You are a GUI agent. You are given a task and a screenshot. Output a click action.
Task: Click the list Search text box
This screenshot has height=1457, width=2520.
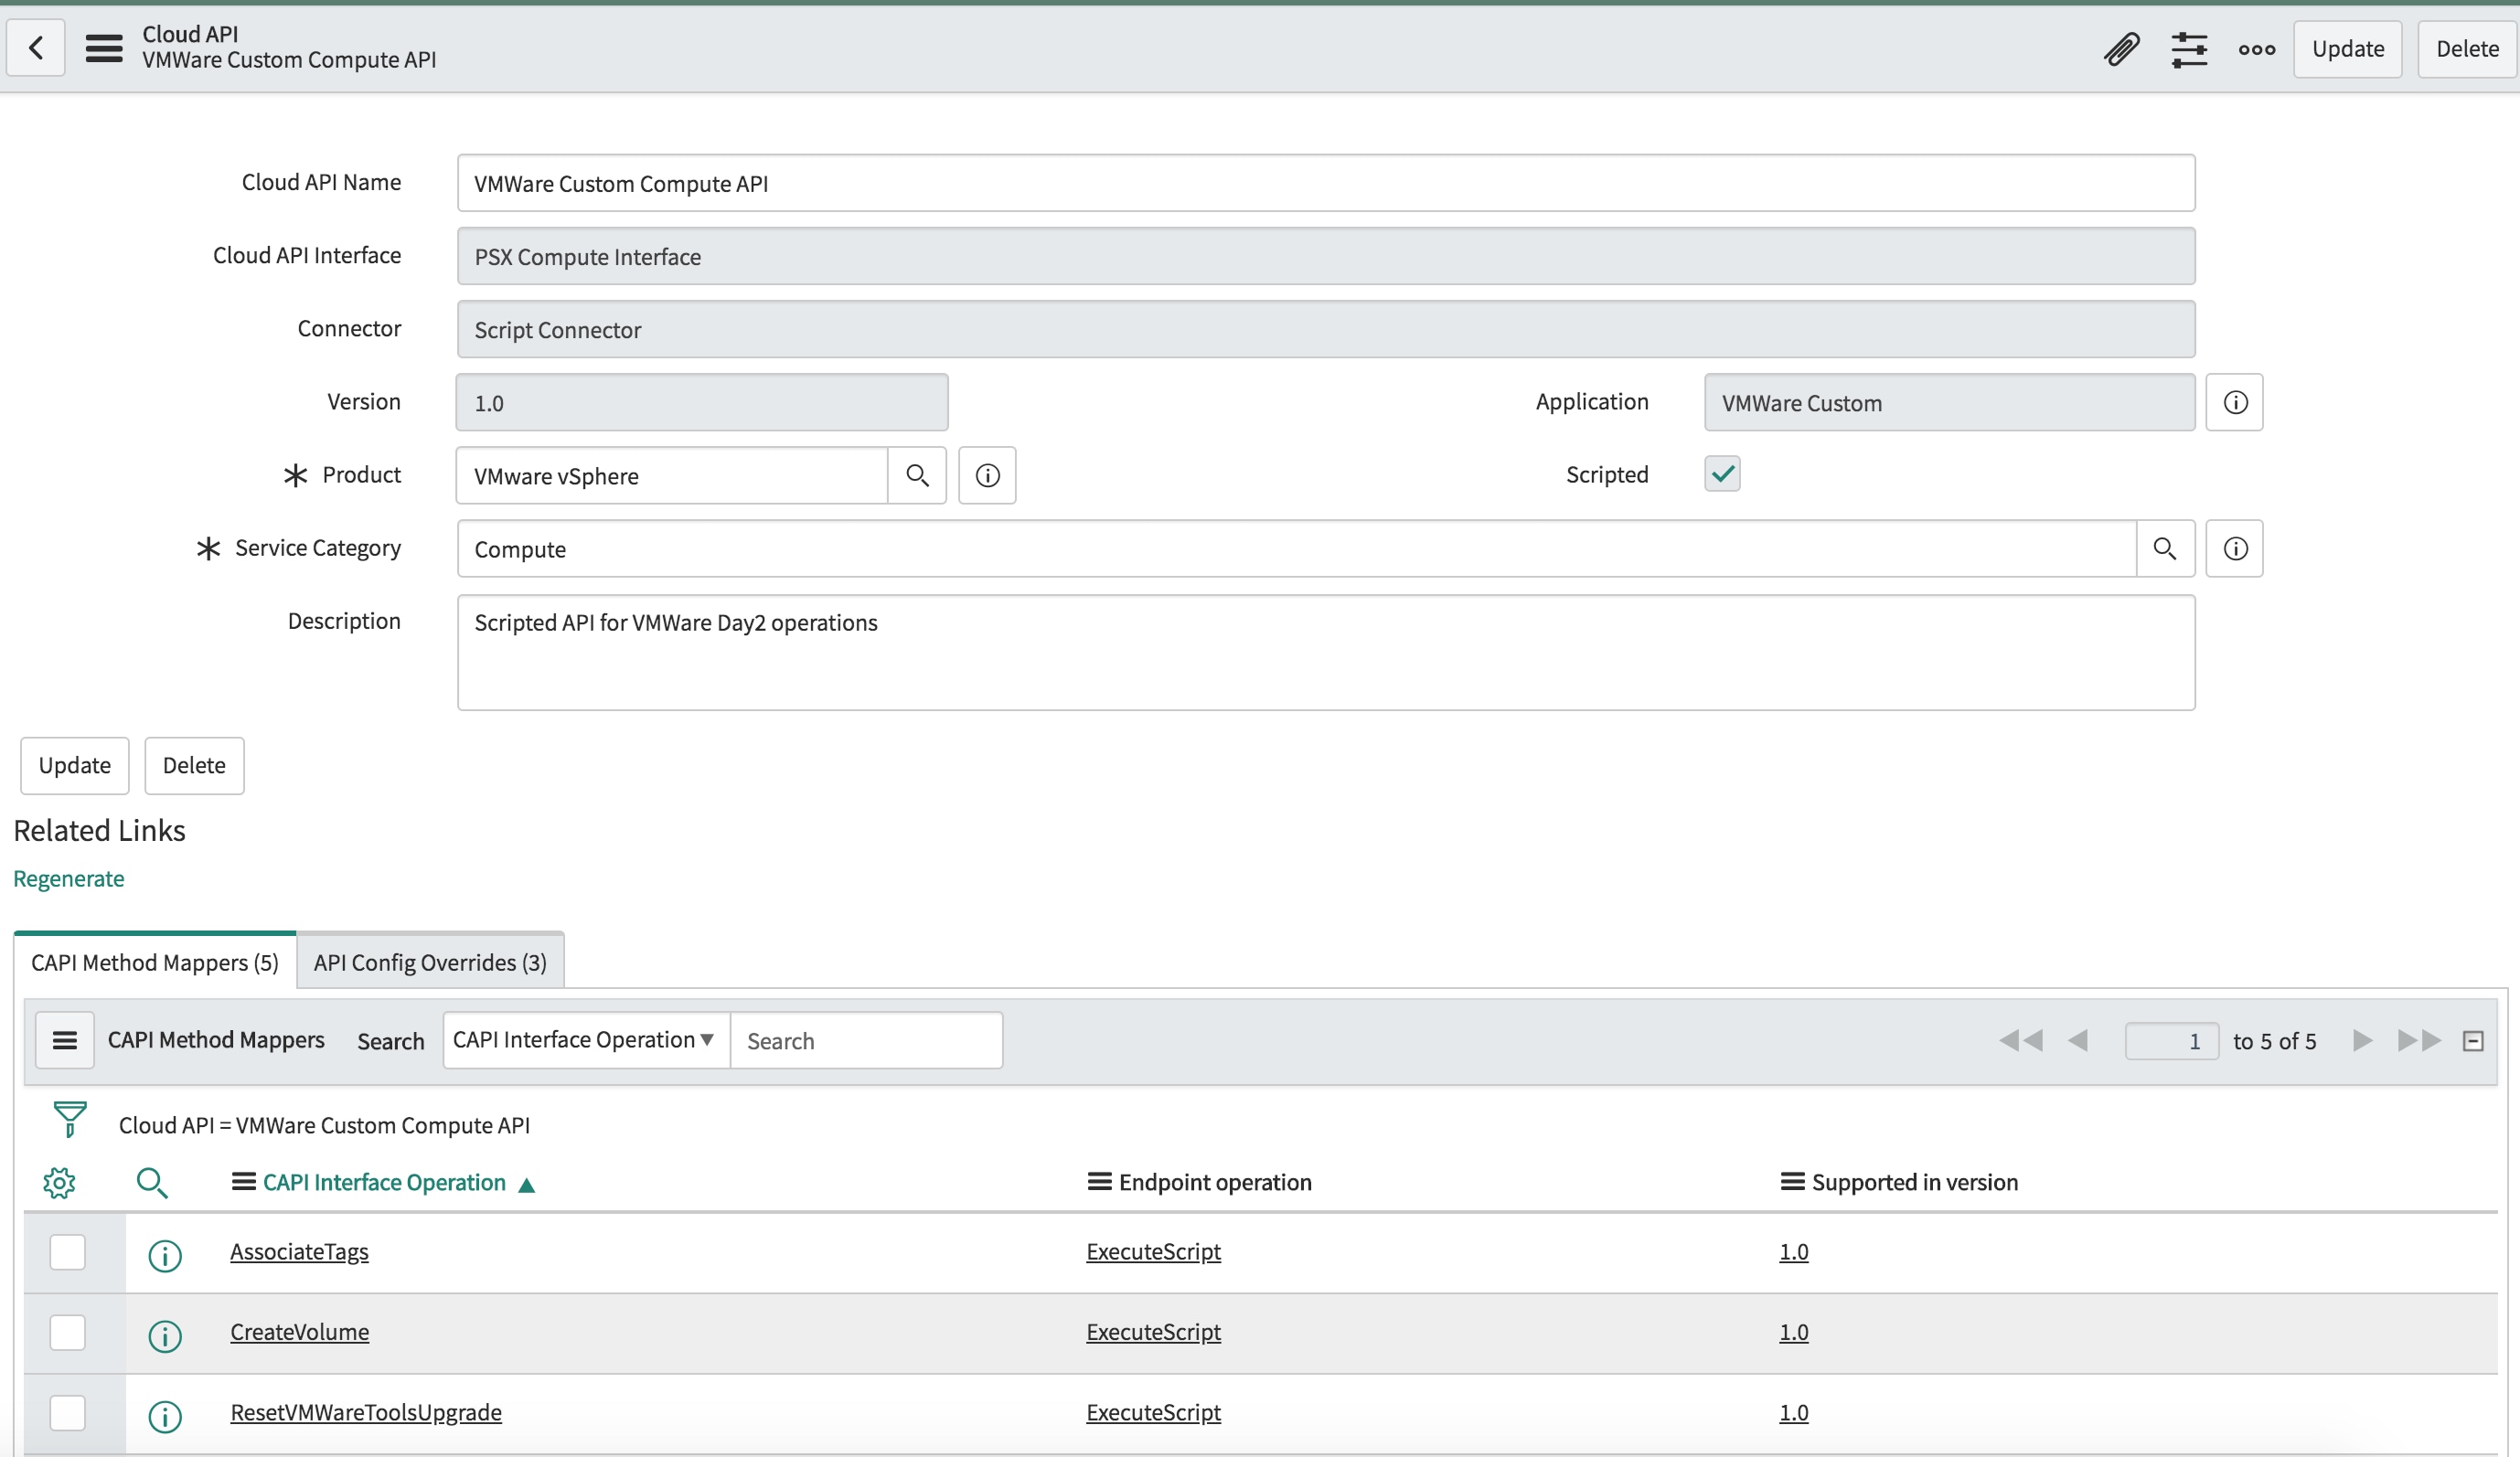pyautogui.click(x=866, y=1040)
